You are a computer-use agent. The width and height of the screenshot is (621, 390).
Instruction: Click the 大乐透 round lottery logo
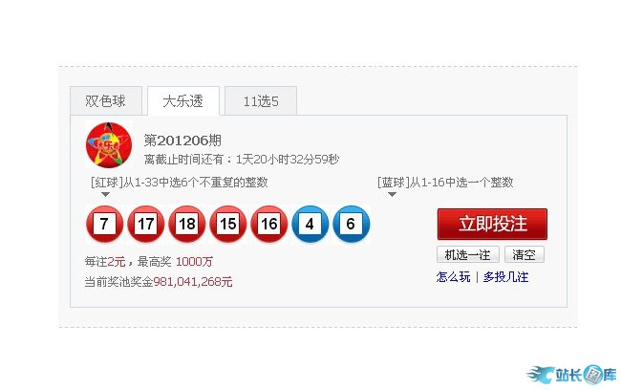pyautogui.click(x=109, y=145)
